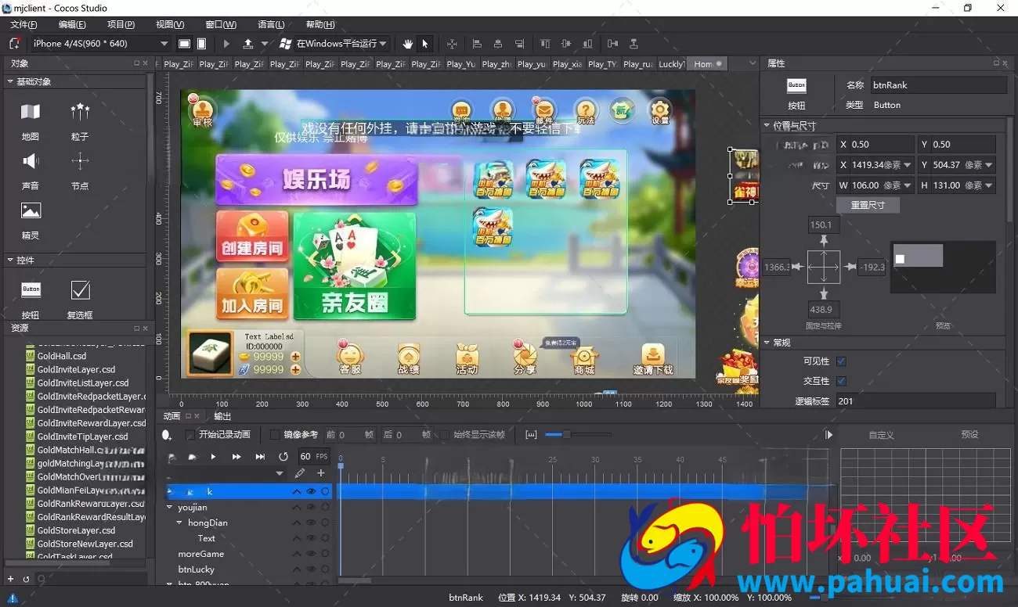Toggle animation loop playback
Image resolution: width=1018 pixels, height=607 pixels.
(x=283, y=457)
